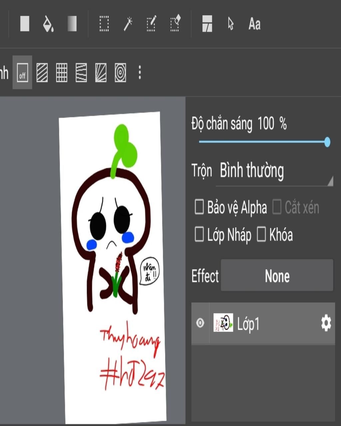Turn snap off with off icon
341x426 pixels.
coord(22,73)
